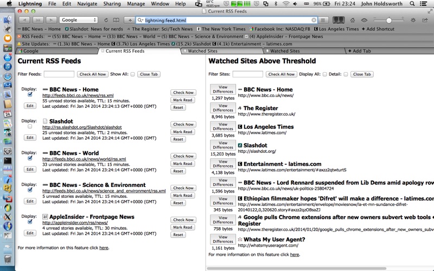Click the lightning:feed.html address field
The image size is (434, 271).
coord(227,20)
